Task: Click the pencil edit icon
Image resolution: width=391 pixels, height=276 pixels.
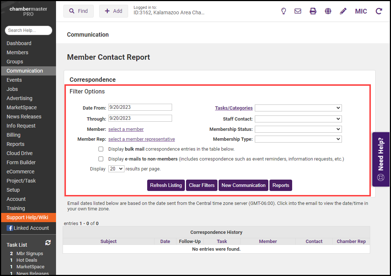Action: point(343,11)
